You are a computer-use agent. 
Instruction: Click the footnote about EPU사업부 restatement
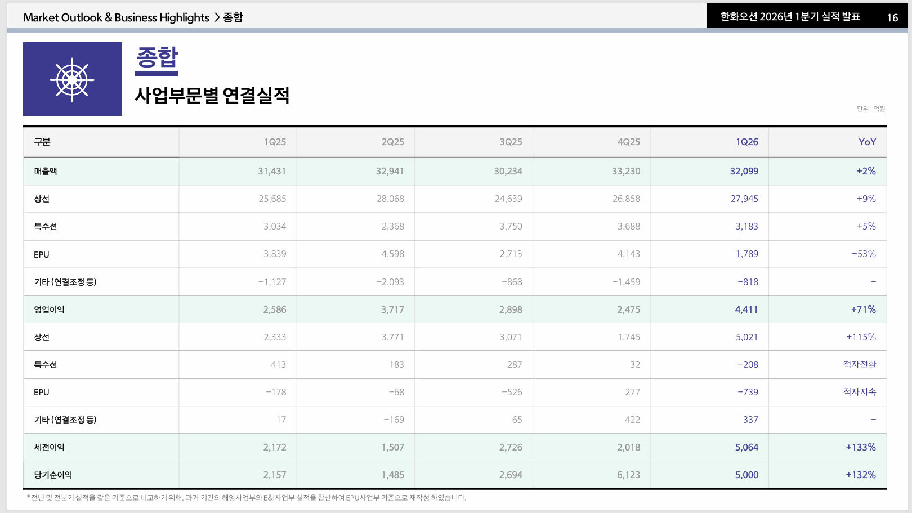click(247, 498)
